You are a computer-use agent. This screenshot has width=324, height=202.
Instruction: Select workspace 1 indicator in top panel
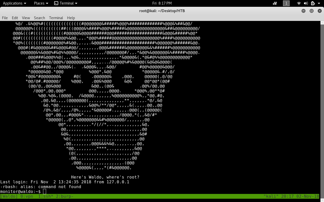click(286, 3)
